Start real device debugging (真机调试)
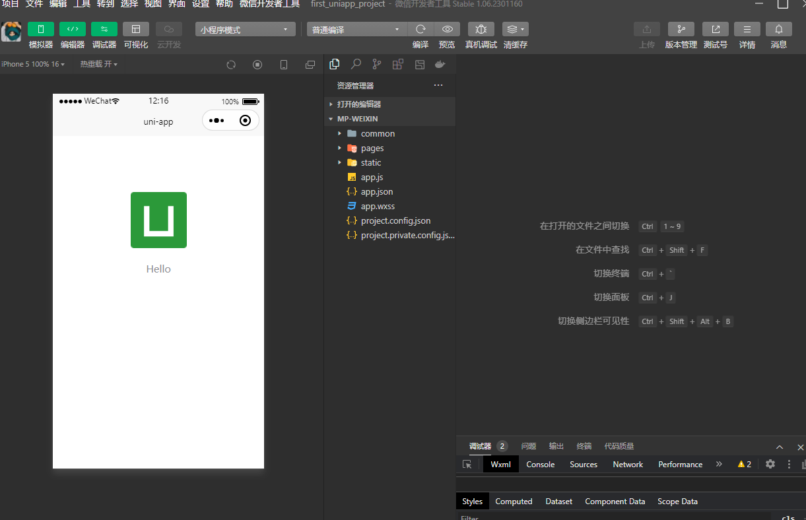806x520 pixels. [481, 29]
